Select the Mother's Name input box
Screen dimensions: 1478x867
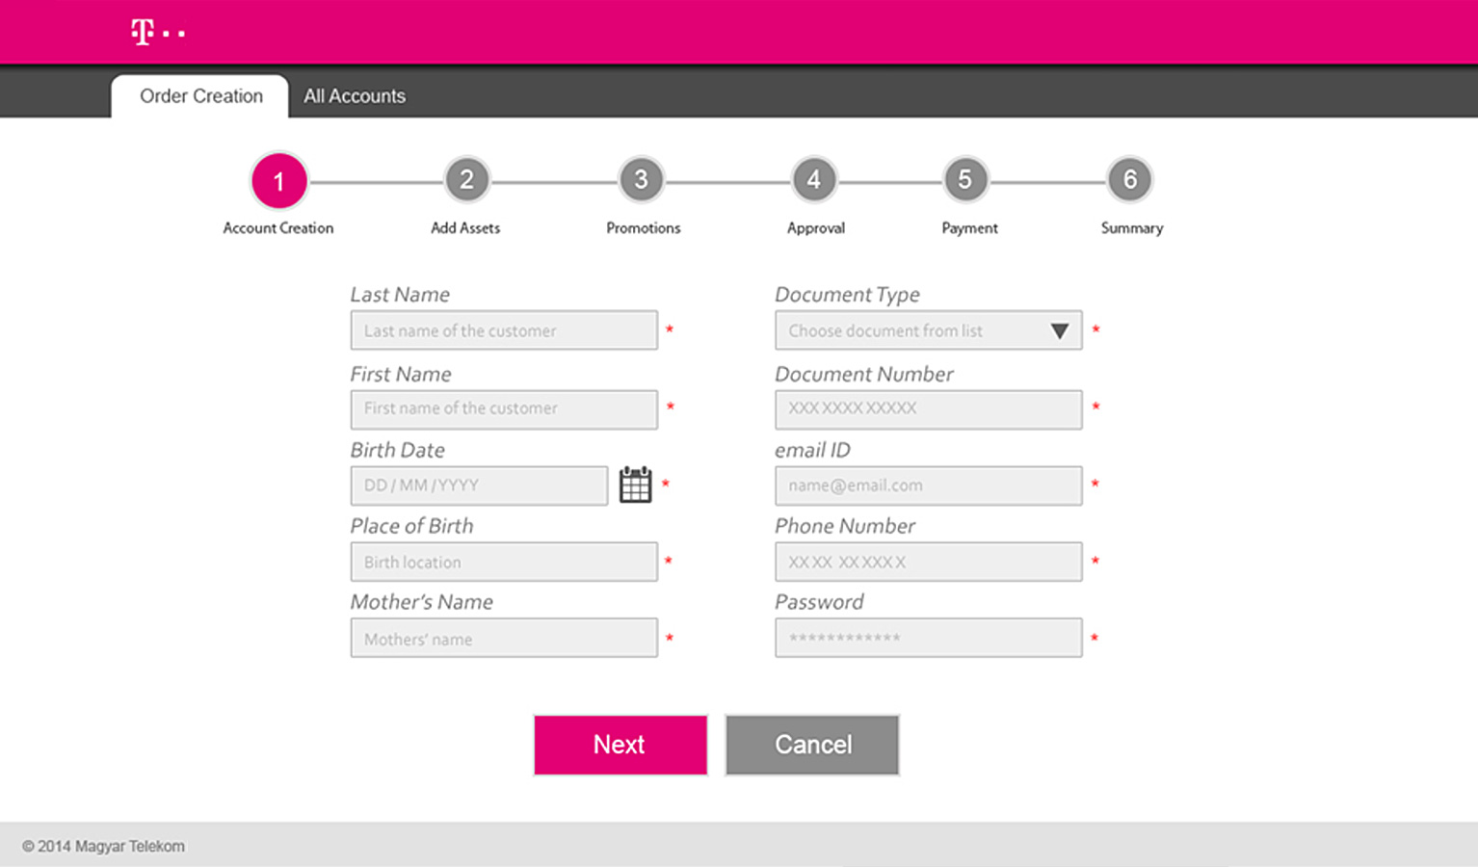click(x=504, y=639)
